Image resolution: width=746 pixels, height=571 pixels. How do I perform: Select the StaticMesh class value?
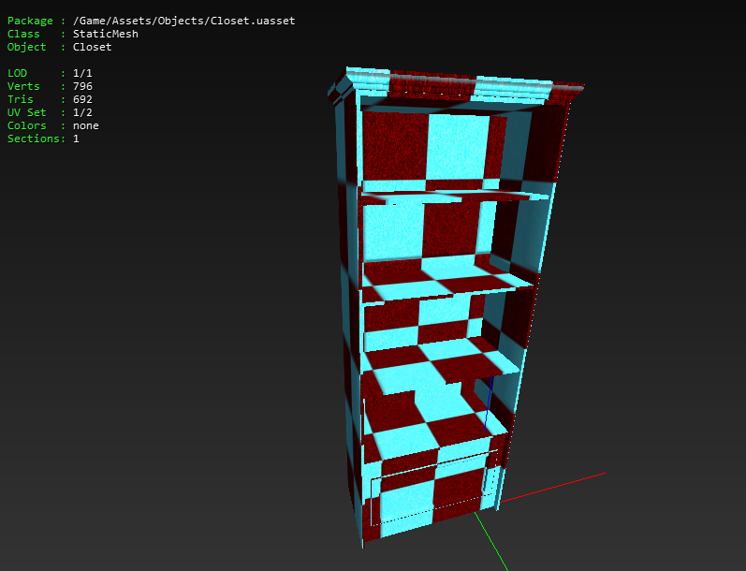coord(105,34)
